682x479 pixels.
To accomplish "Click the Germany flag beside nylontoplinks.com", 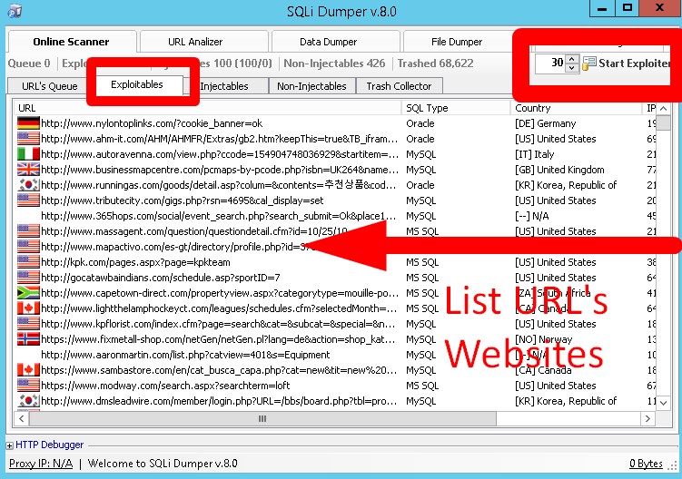I will coord(28,123).
